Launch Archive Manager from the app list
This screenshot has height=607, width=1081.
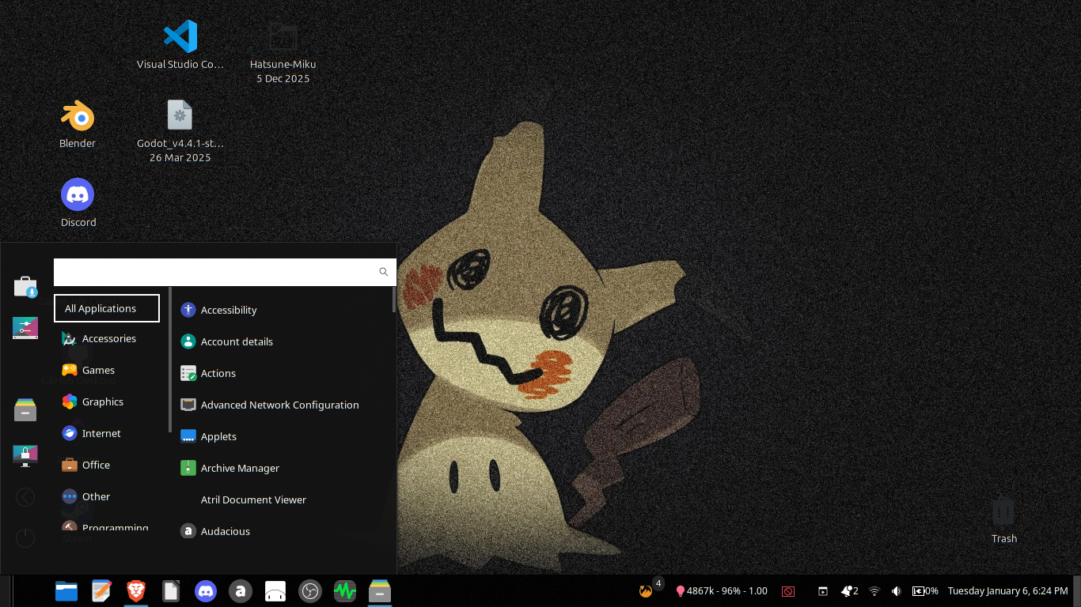tap(240, 468)
